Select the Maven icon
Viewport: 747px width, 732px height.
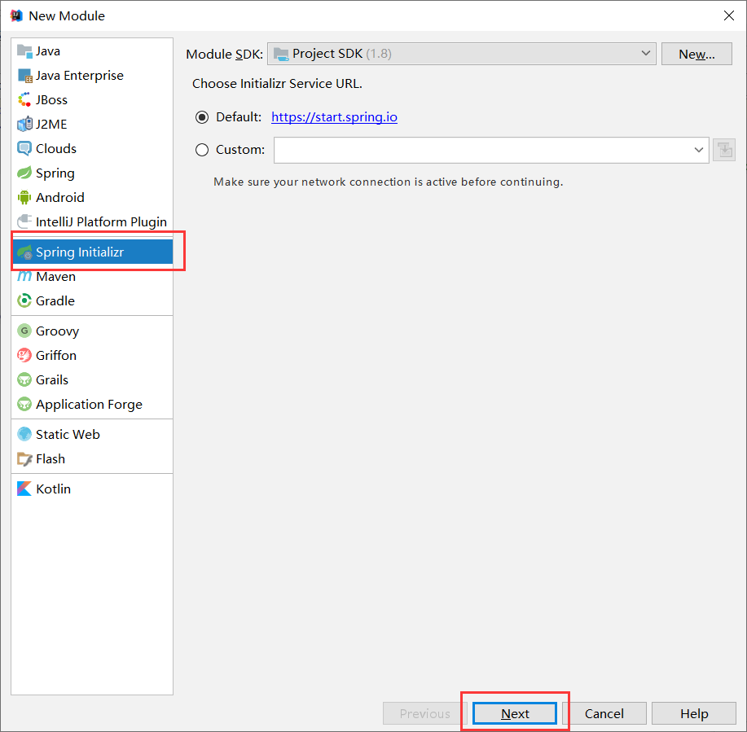point(24,276)
